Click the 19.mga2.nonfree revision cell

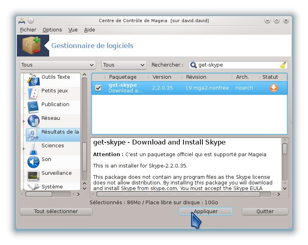pyautogui.click(x=207, y=88)
